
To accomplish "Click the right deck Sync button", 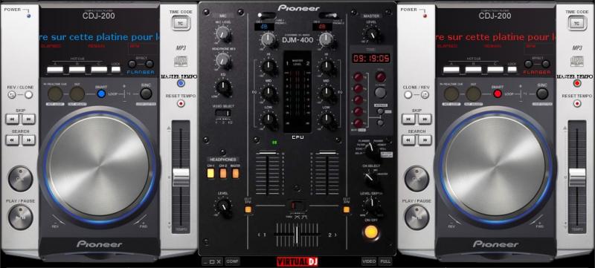I will click(x=542, y=94).
